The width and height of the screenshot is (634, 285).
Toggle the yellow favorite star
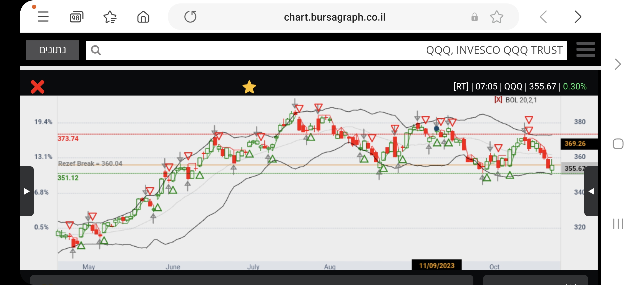(x=249, y=87)
